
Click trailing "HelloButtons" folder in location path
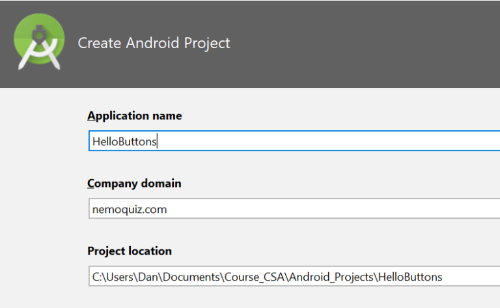point(410,277)
